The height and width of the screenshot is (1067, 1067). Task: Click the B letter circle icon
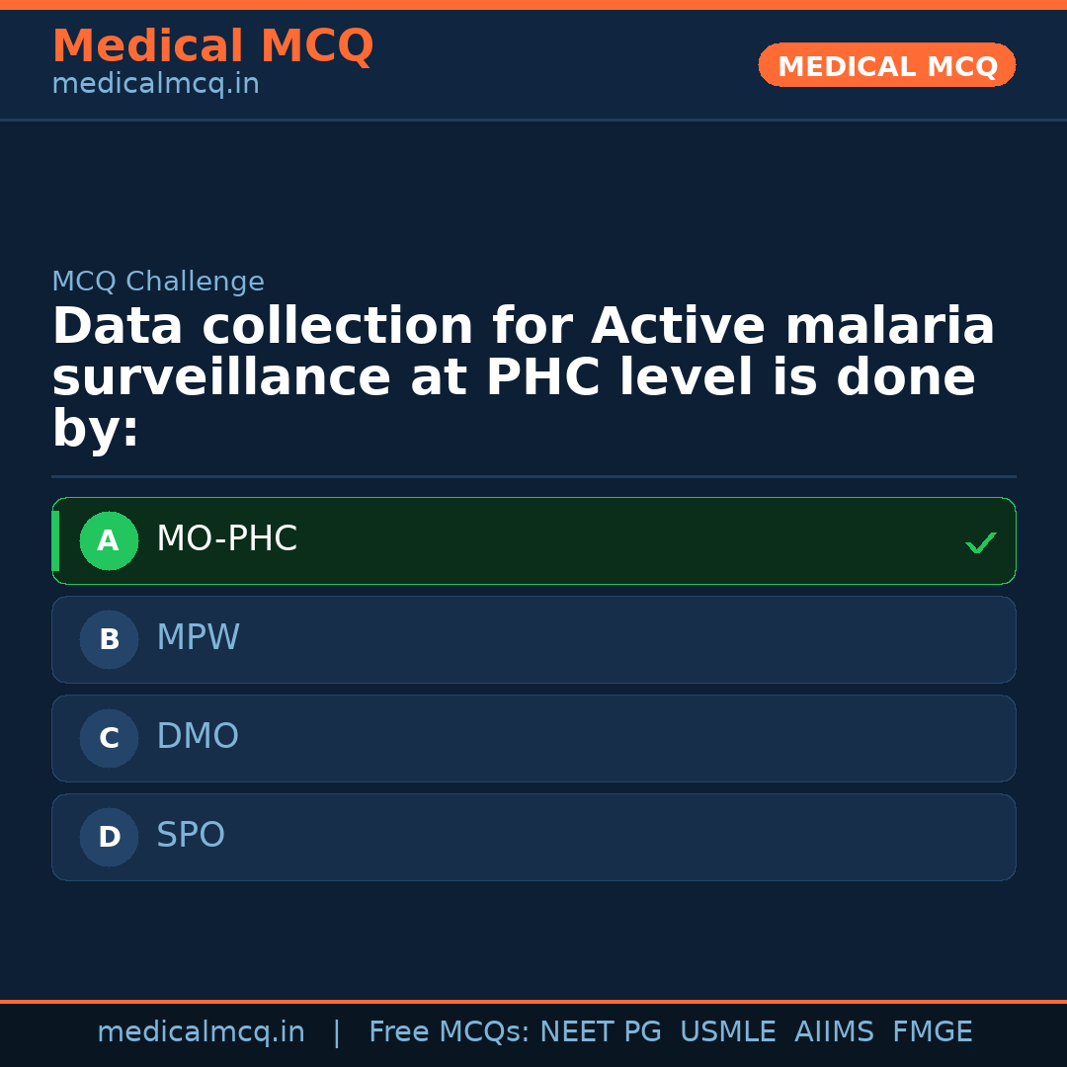coord(109,640)
